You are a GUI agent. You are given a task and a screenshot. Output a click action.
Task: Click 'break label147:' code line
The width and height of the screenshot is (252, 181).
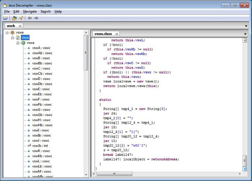118,155
